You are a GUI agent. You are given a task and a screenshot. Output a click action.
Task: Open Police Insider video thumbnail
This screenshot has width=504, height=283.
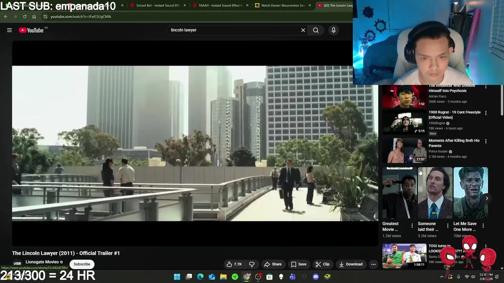[x=404, y=150]
